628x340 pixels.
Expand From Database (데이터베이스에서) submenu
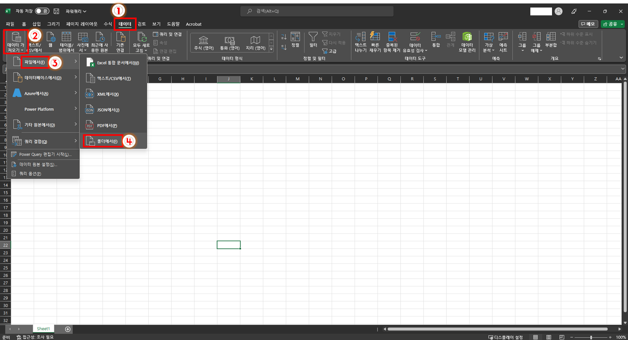click(43, 78)
